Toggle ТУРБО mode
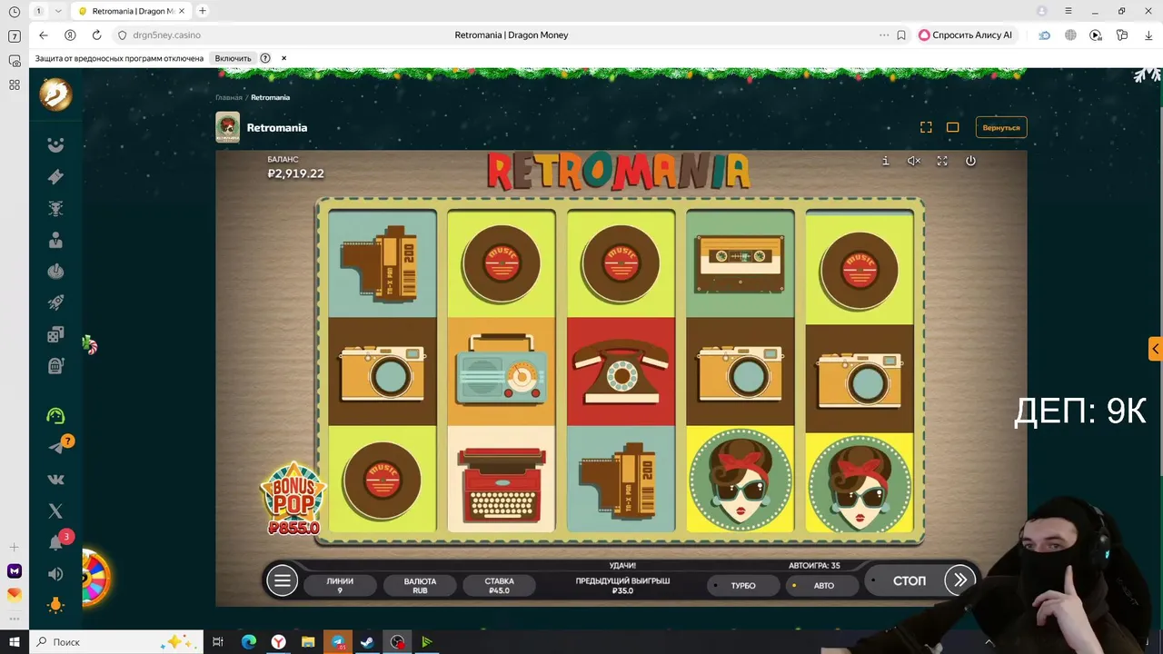 [x=743, y=585]
